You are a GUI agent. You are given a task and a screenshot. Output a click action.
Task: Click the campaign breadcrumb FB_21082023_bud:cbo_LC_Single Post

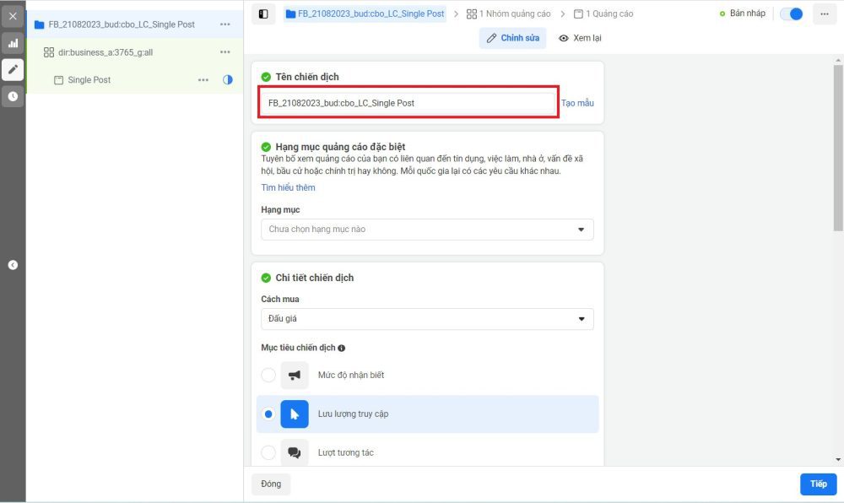click(x=365, y=14)
